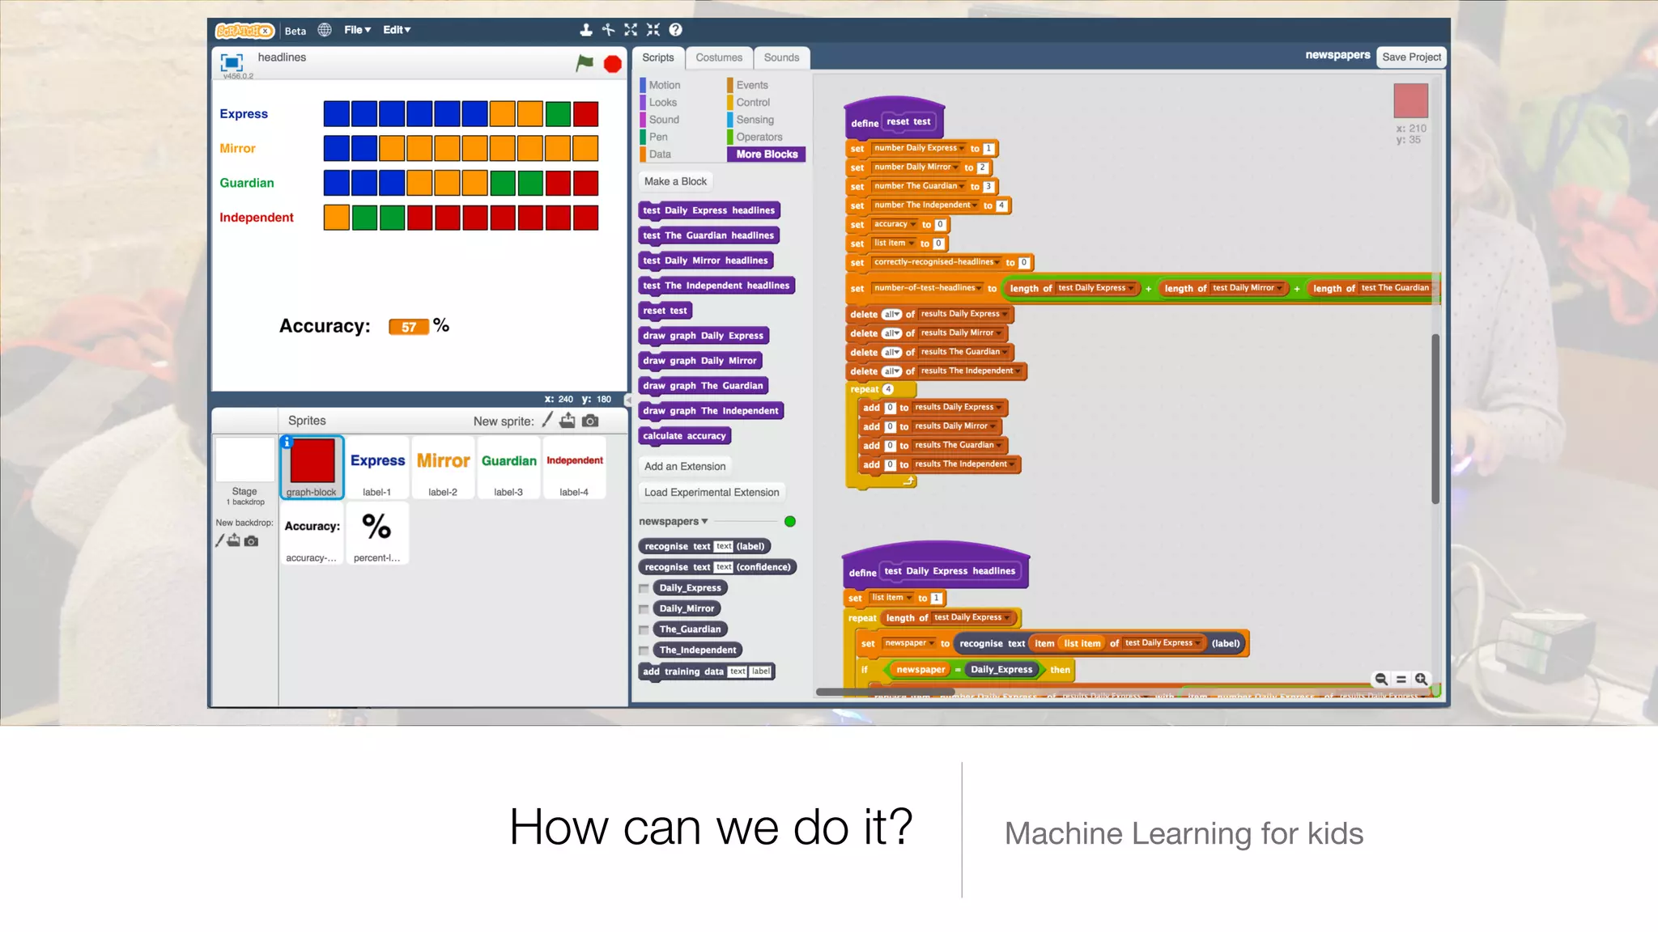The width and height of the screenshot is (1658, 932).
Task: Paint a new sprite with brush icon
Action: 547,420
